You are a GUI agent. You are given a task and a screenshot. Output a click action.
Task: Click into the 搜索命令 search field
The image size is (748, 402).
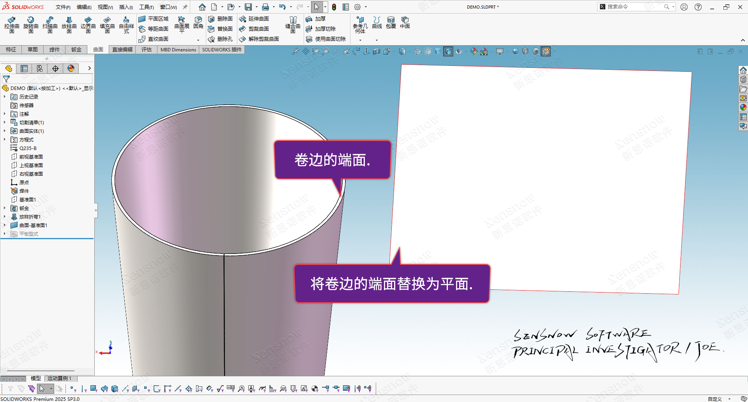pos(631,7)
